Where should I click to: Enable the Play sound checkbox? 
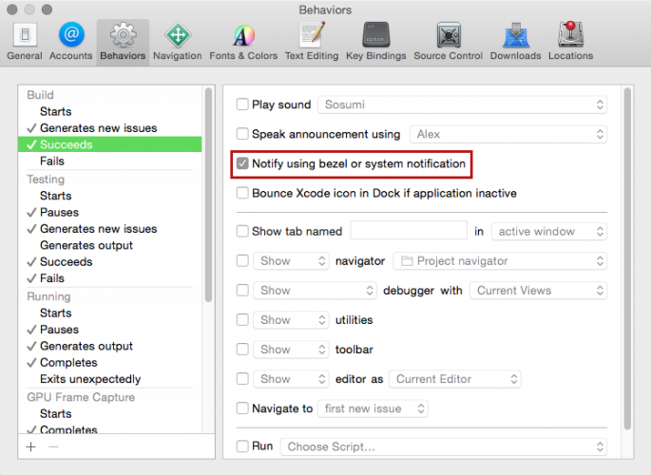[x=242, y=104]
